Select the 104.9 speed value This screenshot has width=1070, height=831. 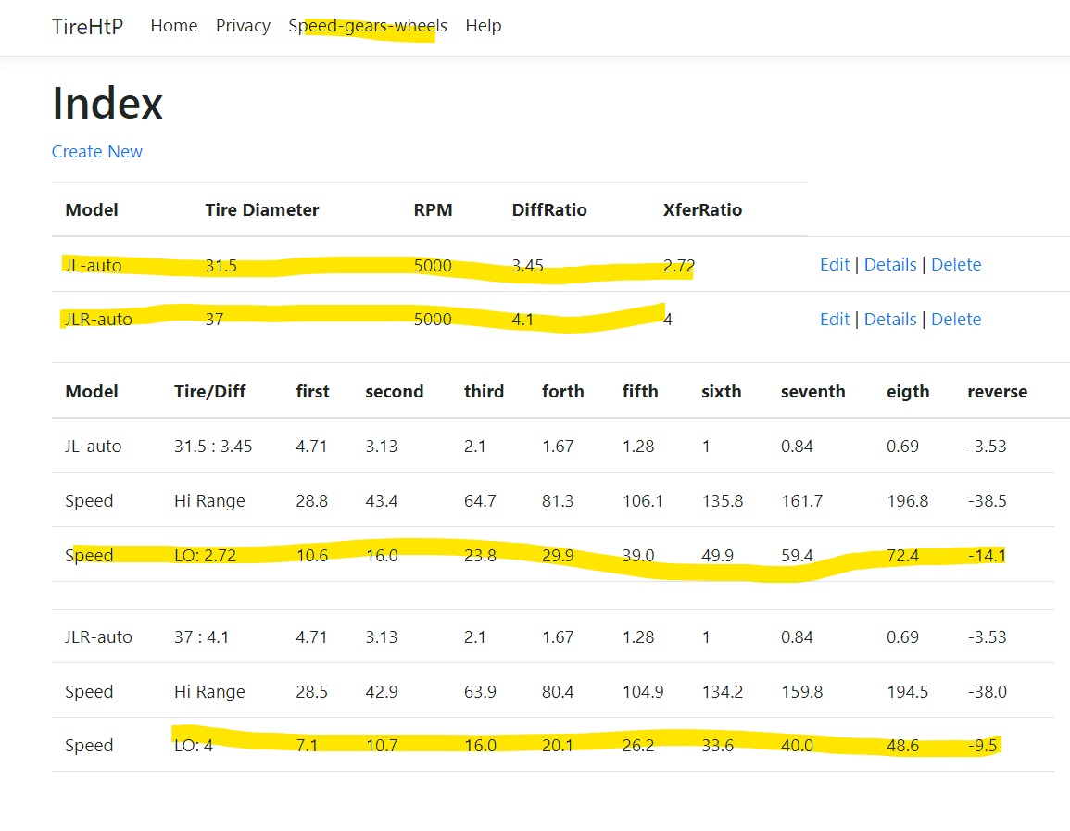coord(643,692)
